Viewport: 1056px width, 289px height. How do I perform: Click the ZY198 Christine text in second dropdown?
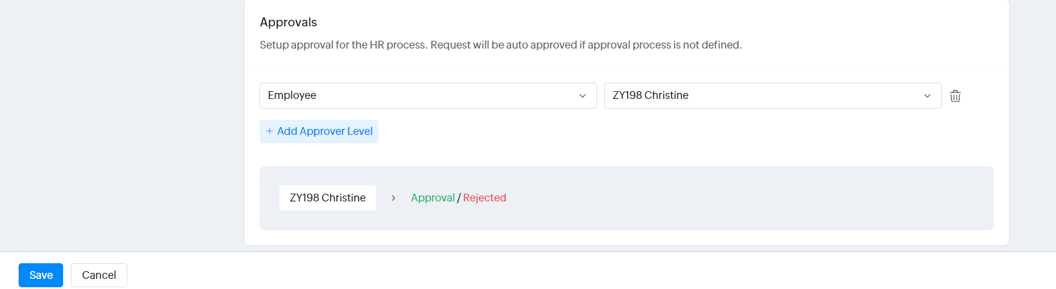(651, 95)
